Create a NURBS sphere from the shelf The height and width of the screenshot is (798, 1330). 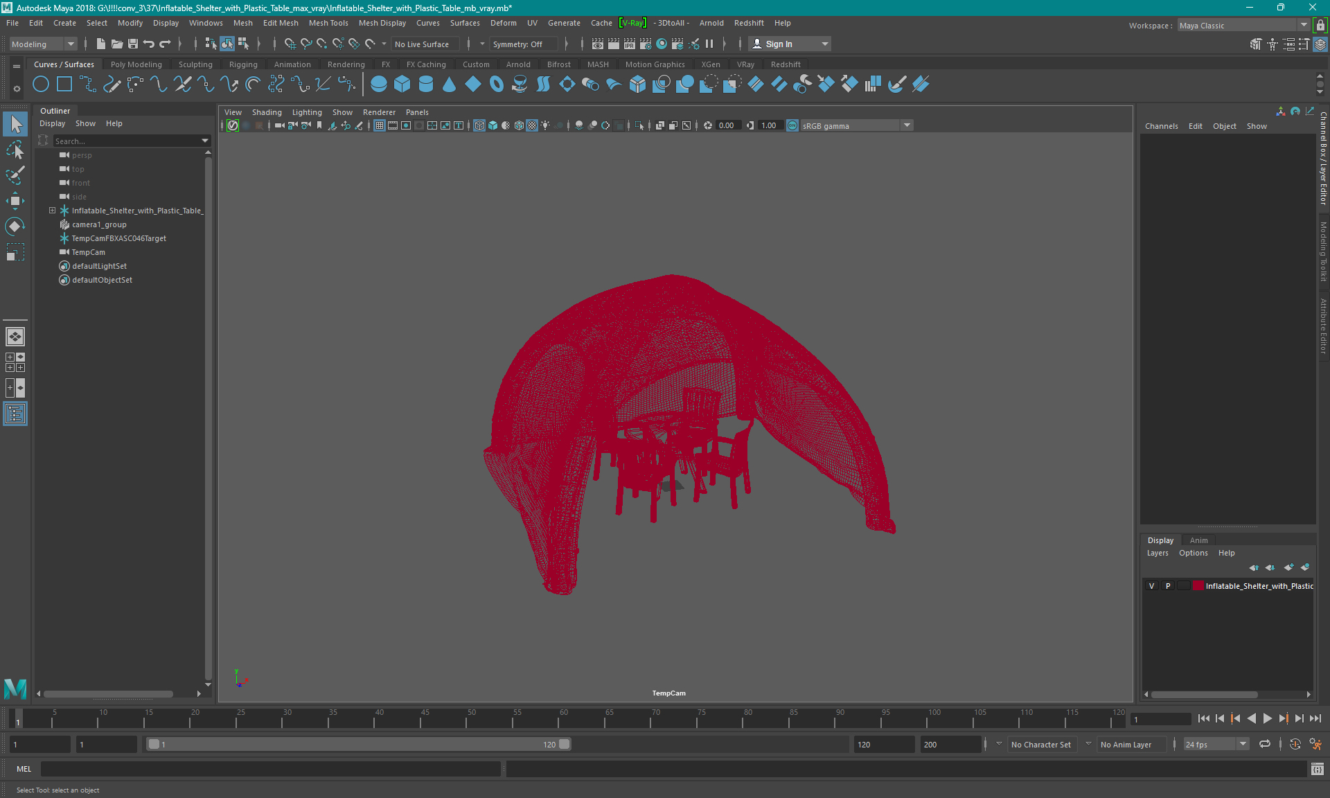pyautogui.click(x=379, y=85)
